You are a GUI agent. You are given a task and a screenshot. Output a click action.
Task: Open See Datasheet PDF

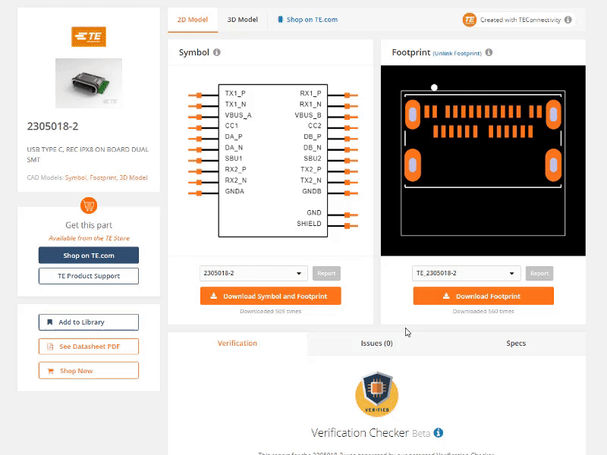click(89, 347)
